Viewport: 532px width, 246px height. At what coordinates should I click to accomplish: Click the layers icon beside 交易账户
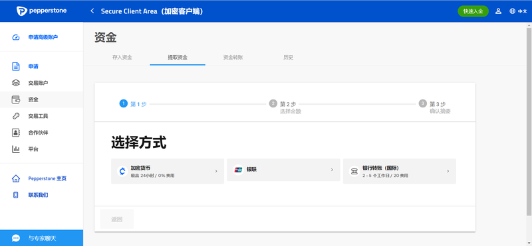tap(16, 83)
